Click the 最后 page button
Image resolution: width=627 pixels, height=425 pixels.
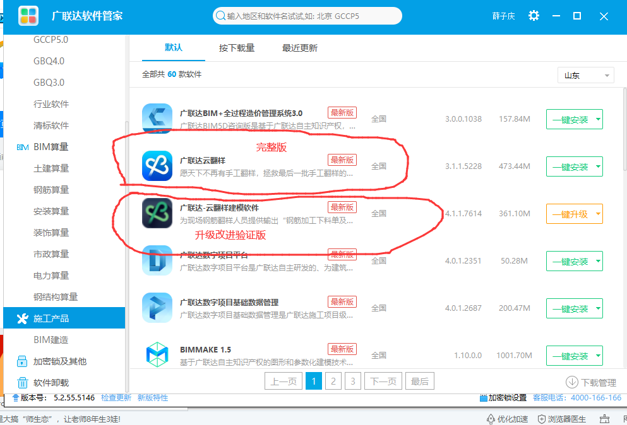coord(419,381)
